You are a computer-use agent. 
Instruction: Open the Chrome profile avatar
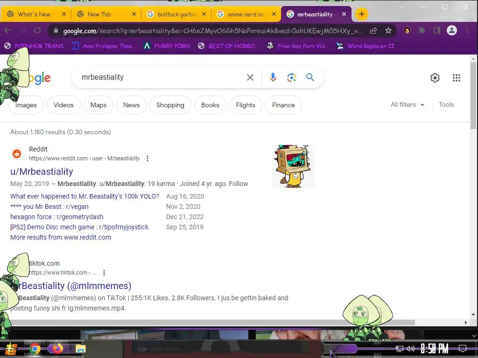point(452,30)
